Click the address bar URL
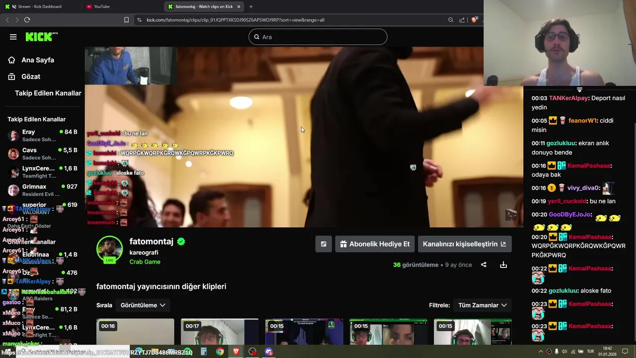636x358 pixels. click(x=236, y=20)
